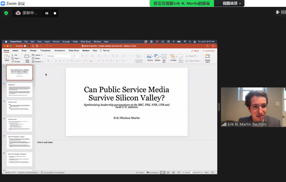Adjust the zoom slider in status bar
This screenshot has height=182, width=286.
pyautogui.click(x=192, y=173)
